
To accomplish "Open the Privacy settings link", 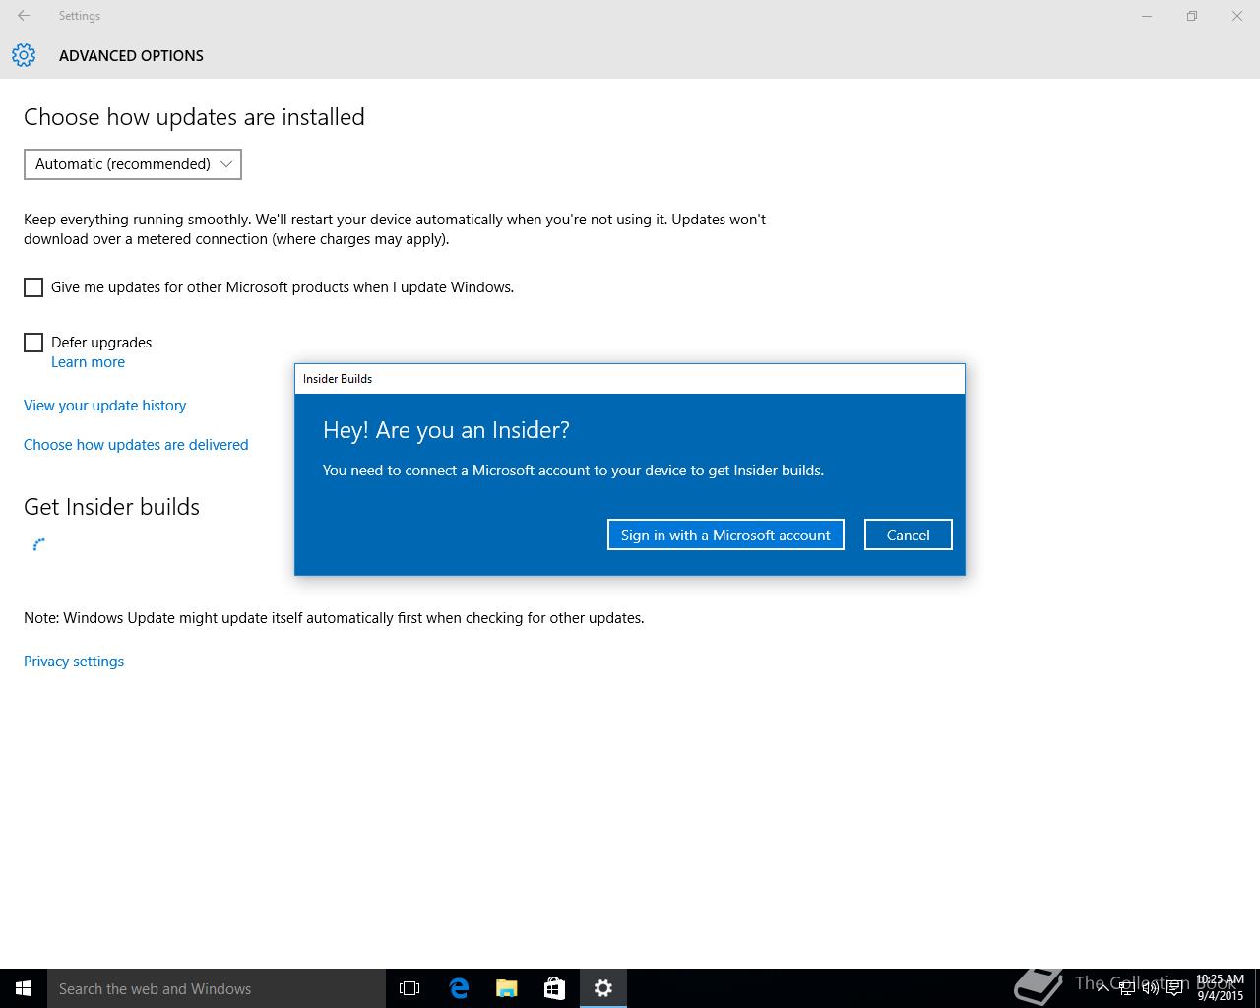I will [x=74, y=661].
